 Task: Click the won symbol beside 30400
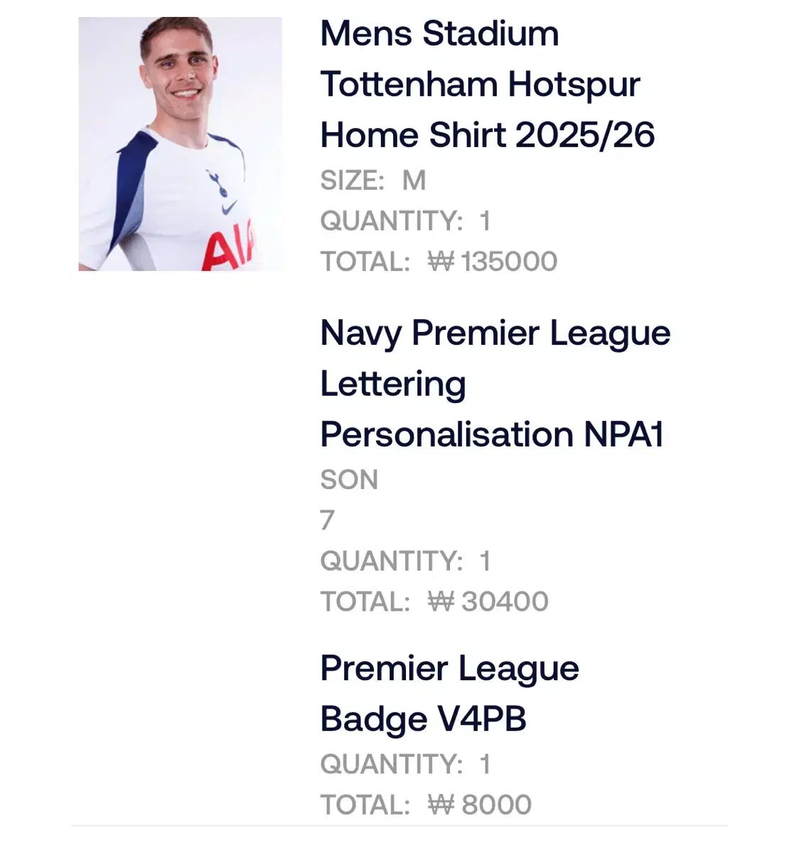pos(441,602)
